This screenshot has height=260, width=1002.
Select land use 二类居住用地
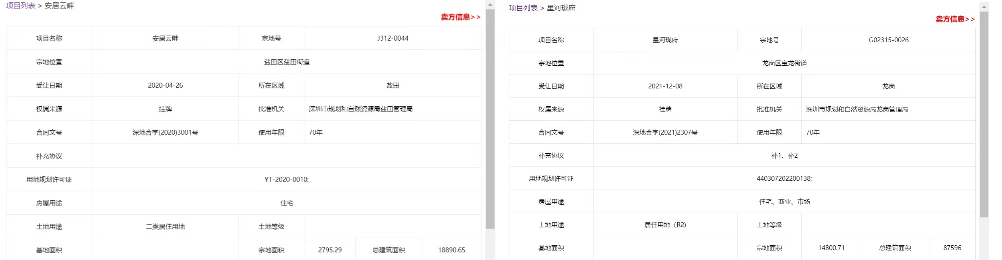[165, 227]
